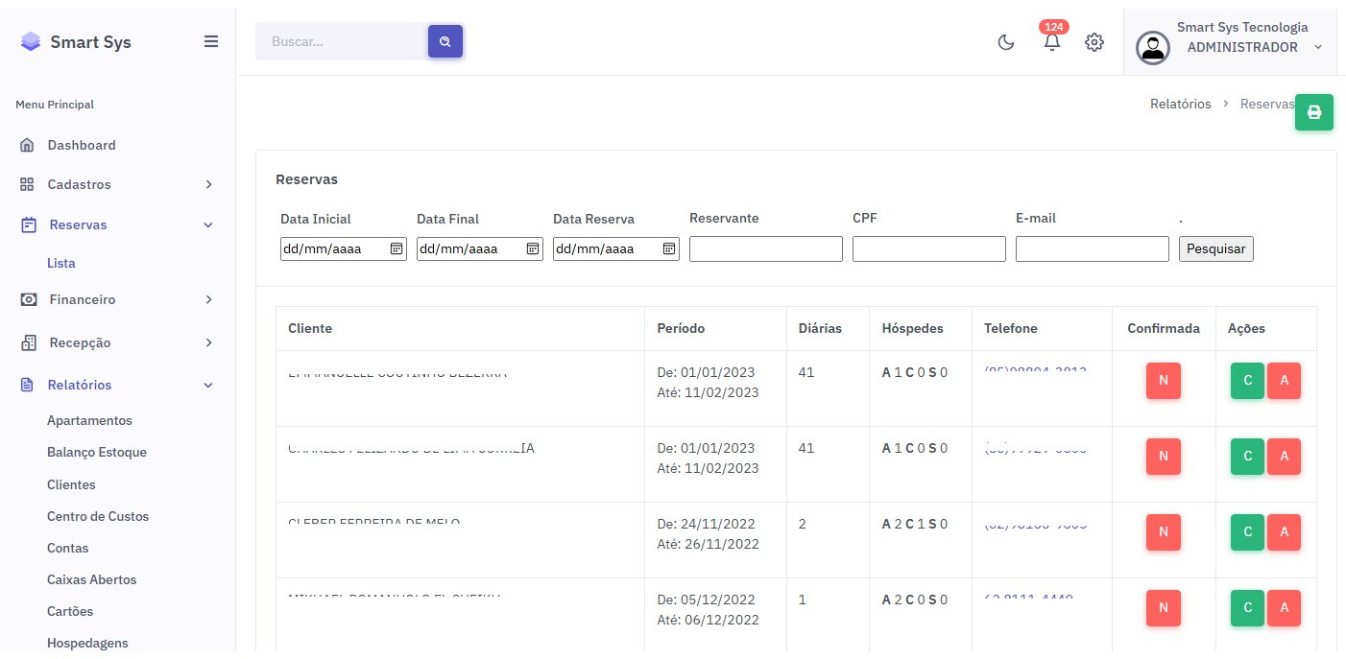The height and width of the screenshot is (659, 1346).
Task: Toggle dark mode with the moon icon
Action: pos(1006,42)
